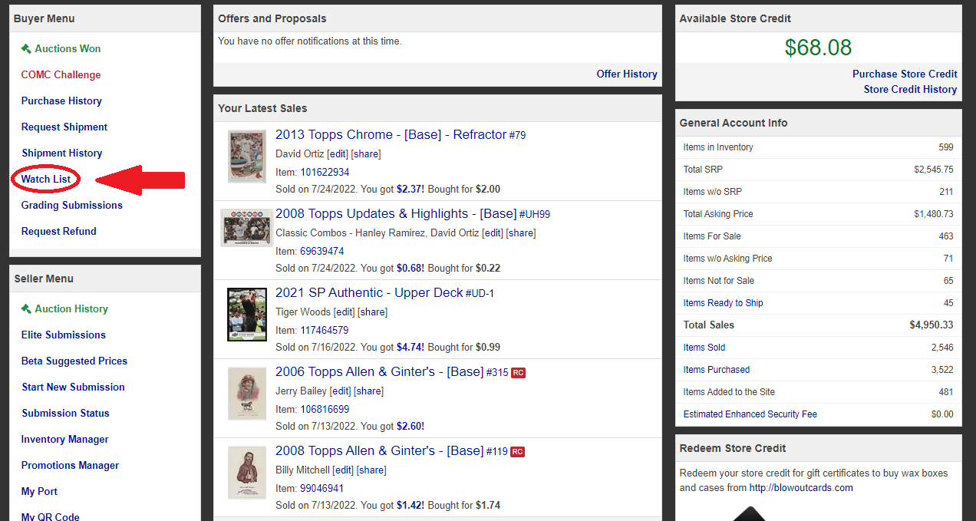Click Total Sales value $4,950.33
The image size is (976, 521).
[x=931, y=325]
